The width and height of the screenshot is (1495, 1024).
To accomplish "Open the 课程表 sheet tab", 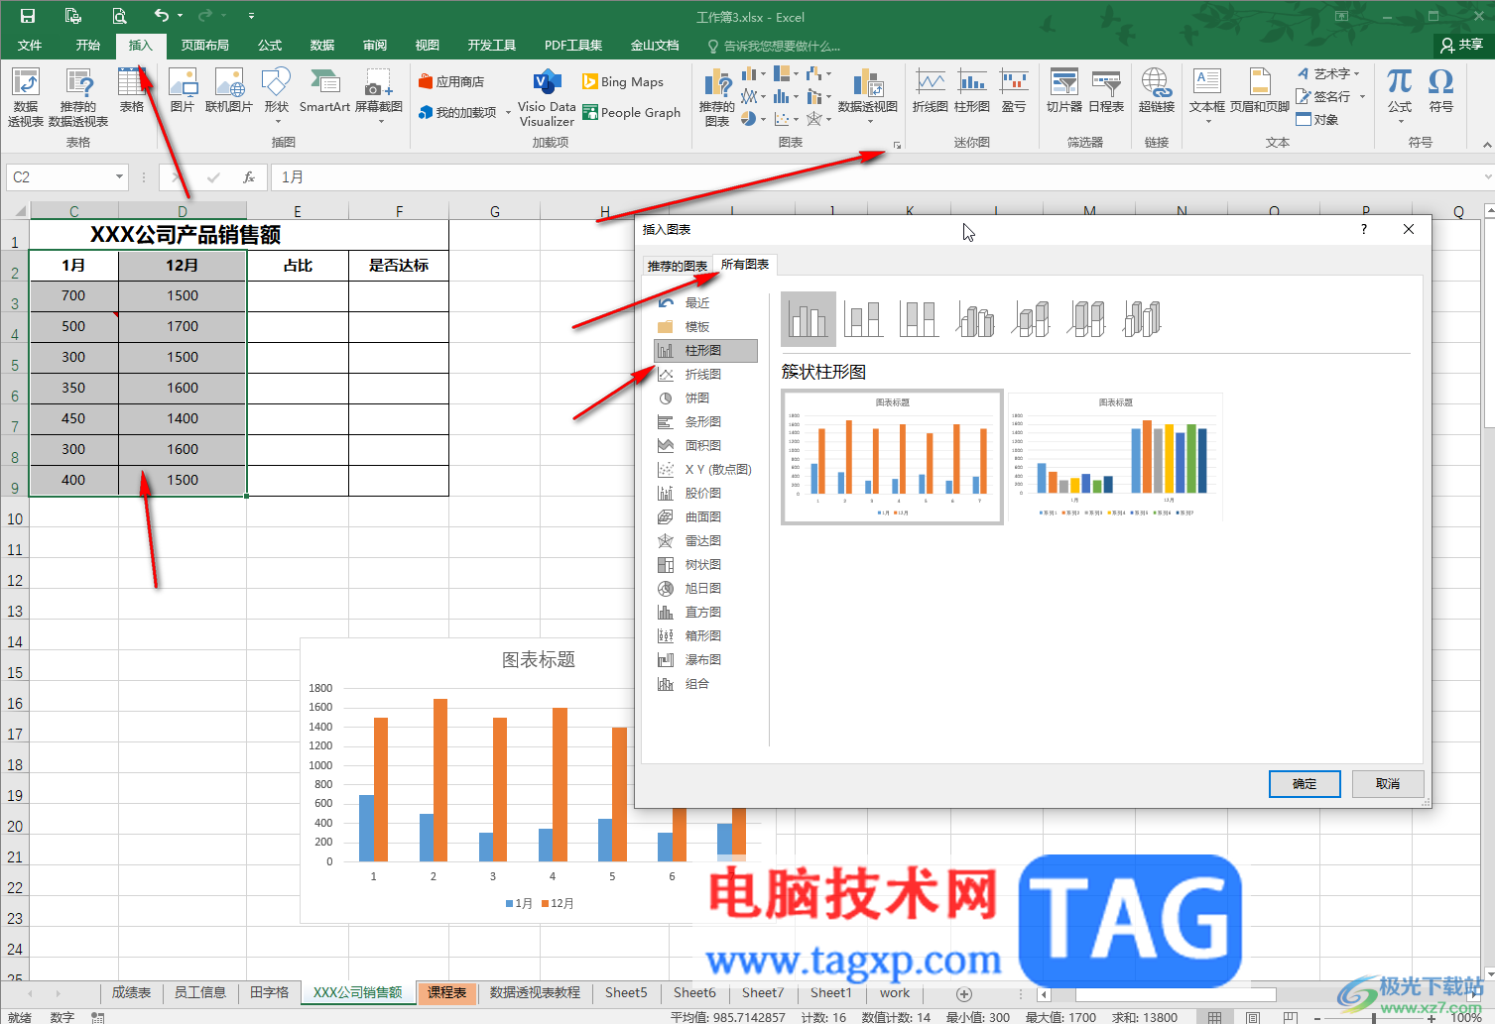I will pyautogui.click(x=447, y=992).
